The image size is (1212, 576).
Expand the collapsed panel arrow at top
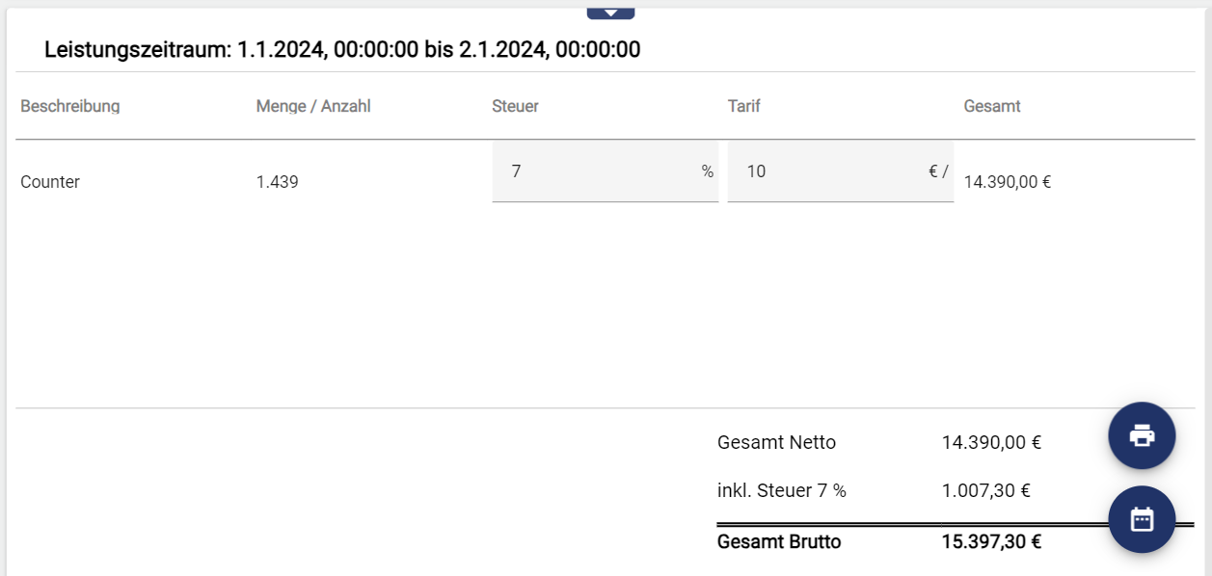click(x=610, y=13)
